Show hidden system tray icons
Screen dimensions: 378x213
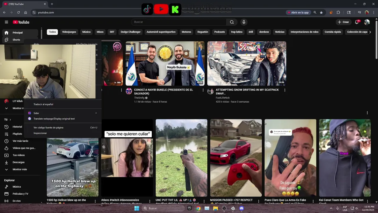(331, 208)
